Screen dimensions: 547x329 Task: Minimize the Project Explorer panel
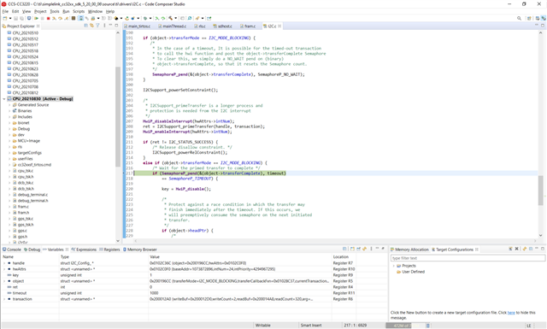[110, 26]
